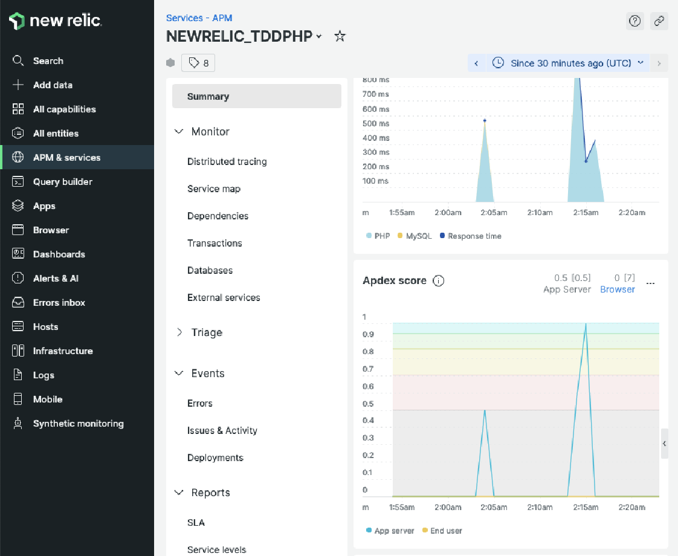Open Transactions page
Viewport: 678px width, 556px height.
215,244
